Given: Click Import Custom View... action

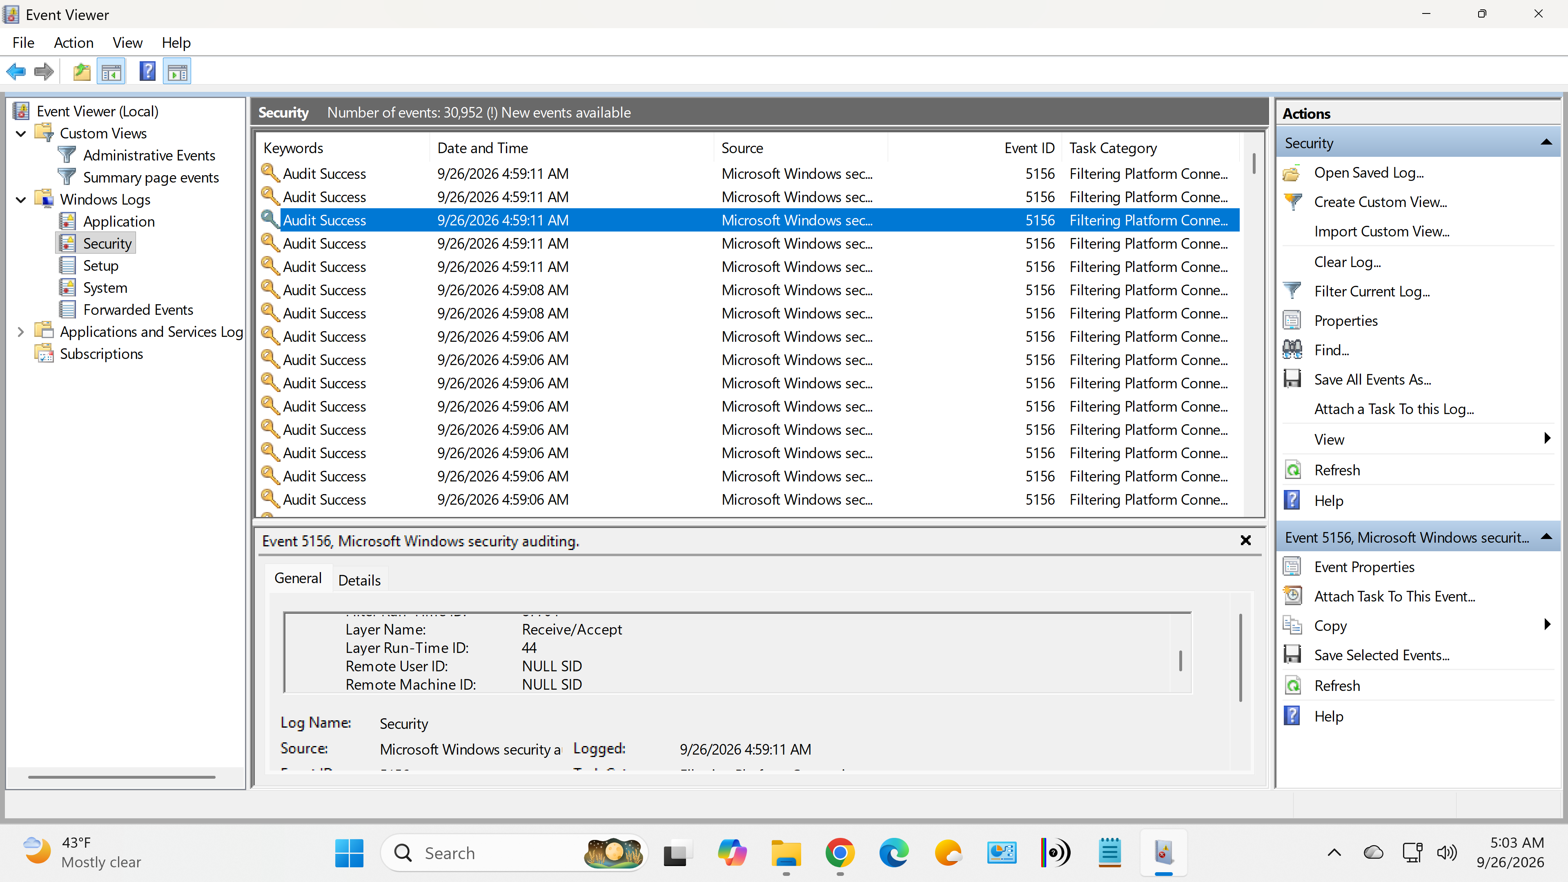Looking at the screenshot, I should [1381, 231].
